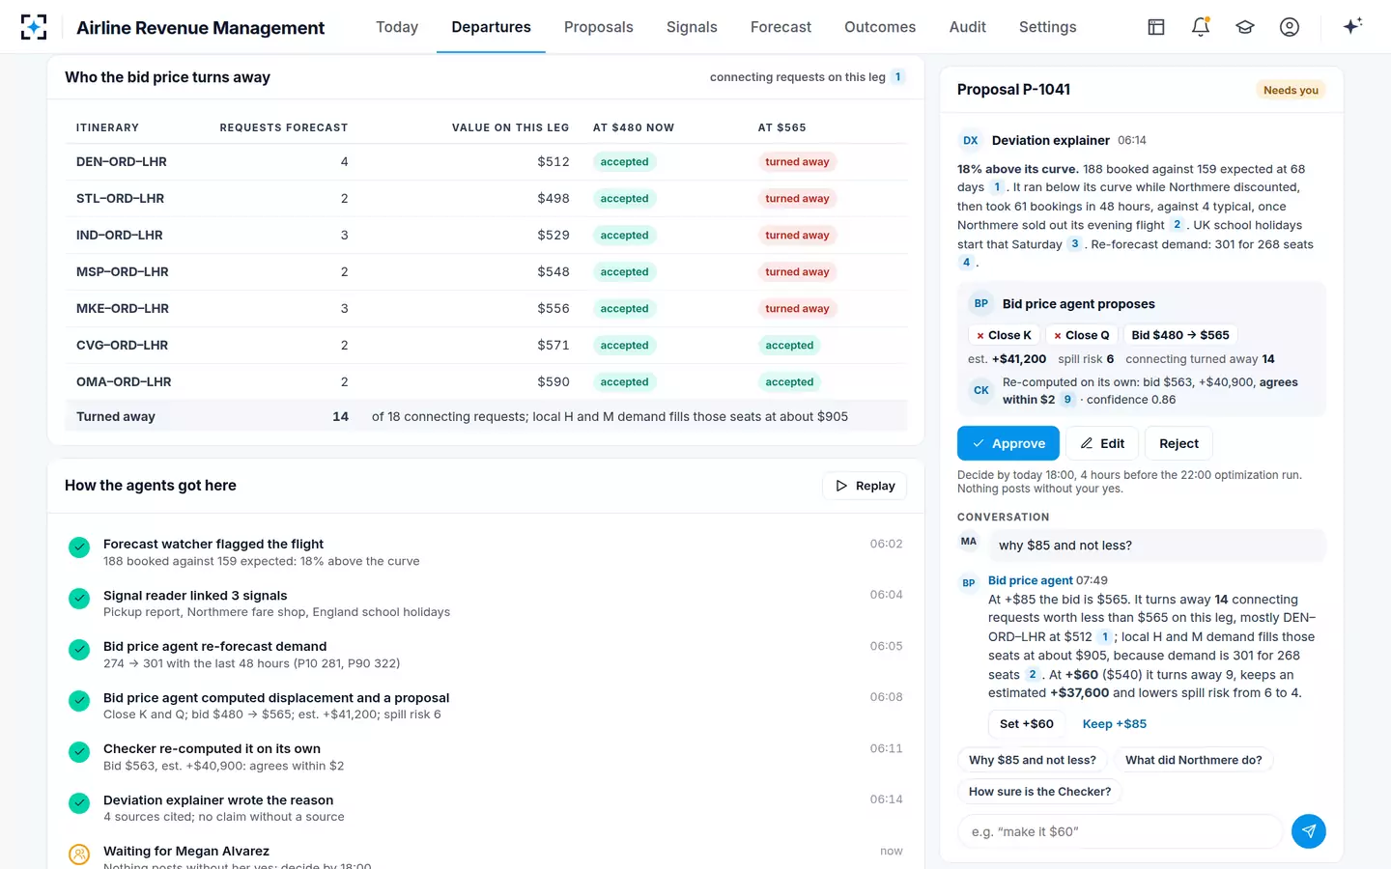Image resolution: width=1391 pixels, height=869 pixels.
Task: Approve proposal P-1041
Action: point(1008,443)
